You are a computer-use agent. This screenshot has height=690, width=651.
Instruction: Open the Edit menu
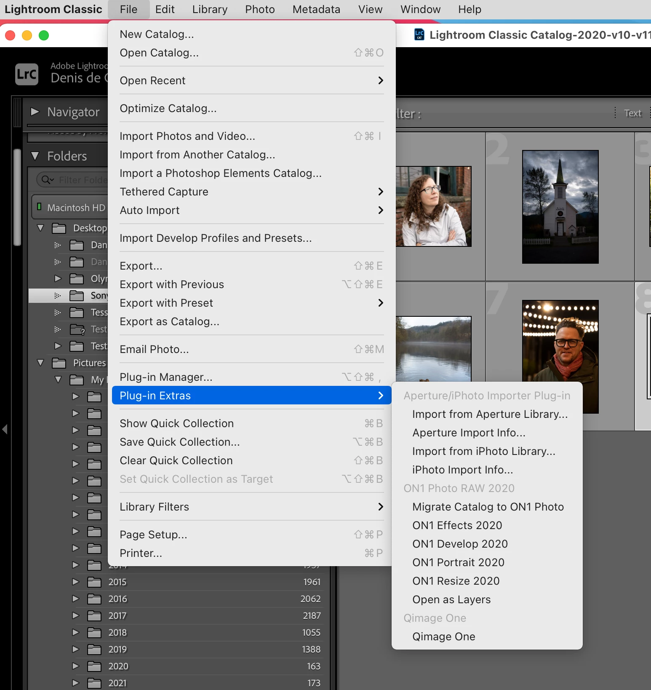tap(165, 9)
